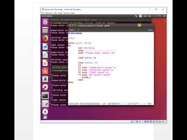
Task: Click the network indicator in top panel
Action: click(136, 16)
